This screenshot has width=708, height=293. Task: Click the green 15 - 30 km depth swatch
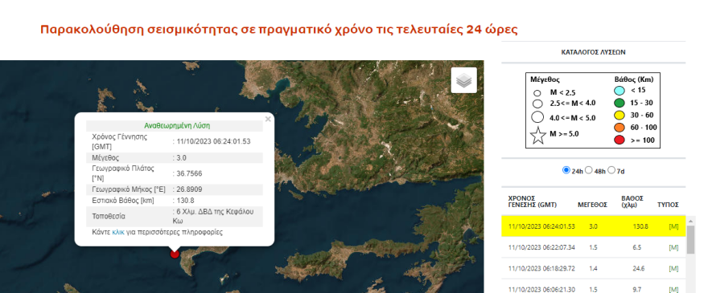(x=619, y=103)
